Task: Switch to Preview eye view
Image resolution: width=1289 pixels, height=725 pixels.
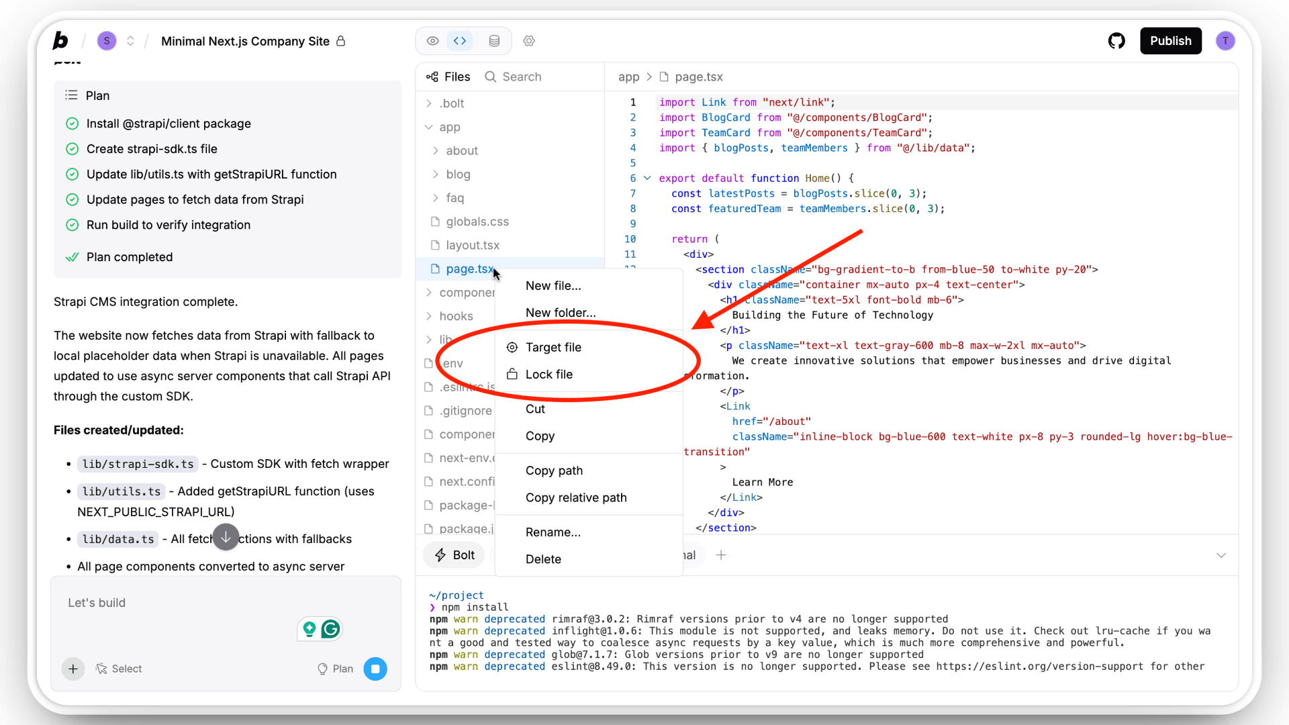Action: pyautogui.click(x=433, y=41)
